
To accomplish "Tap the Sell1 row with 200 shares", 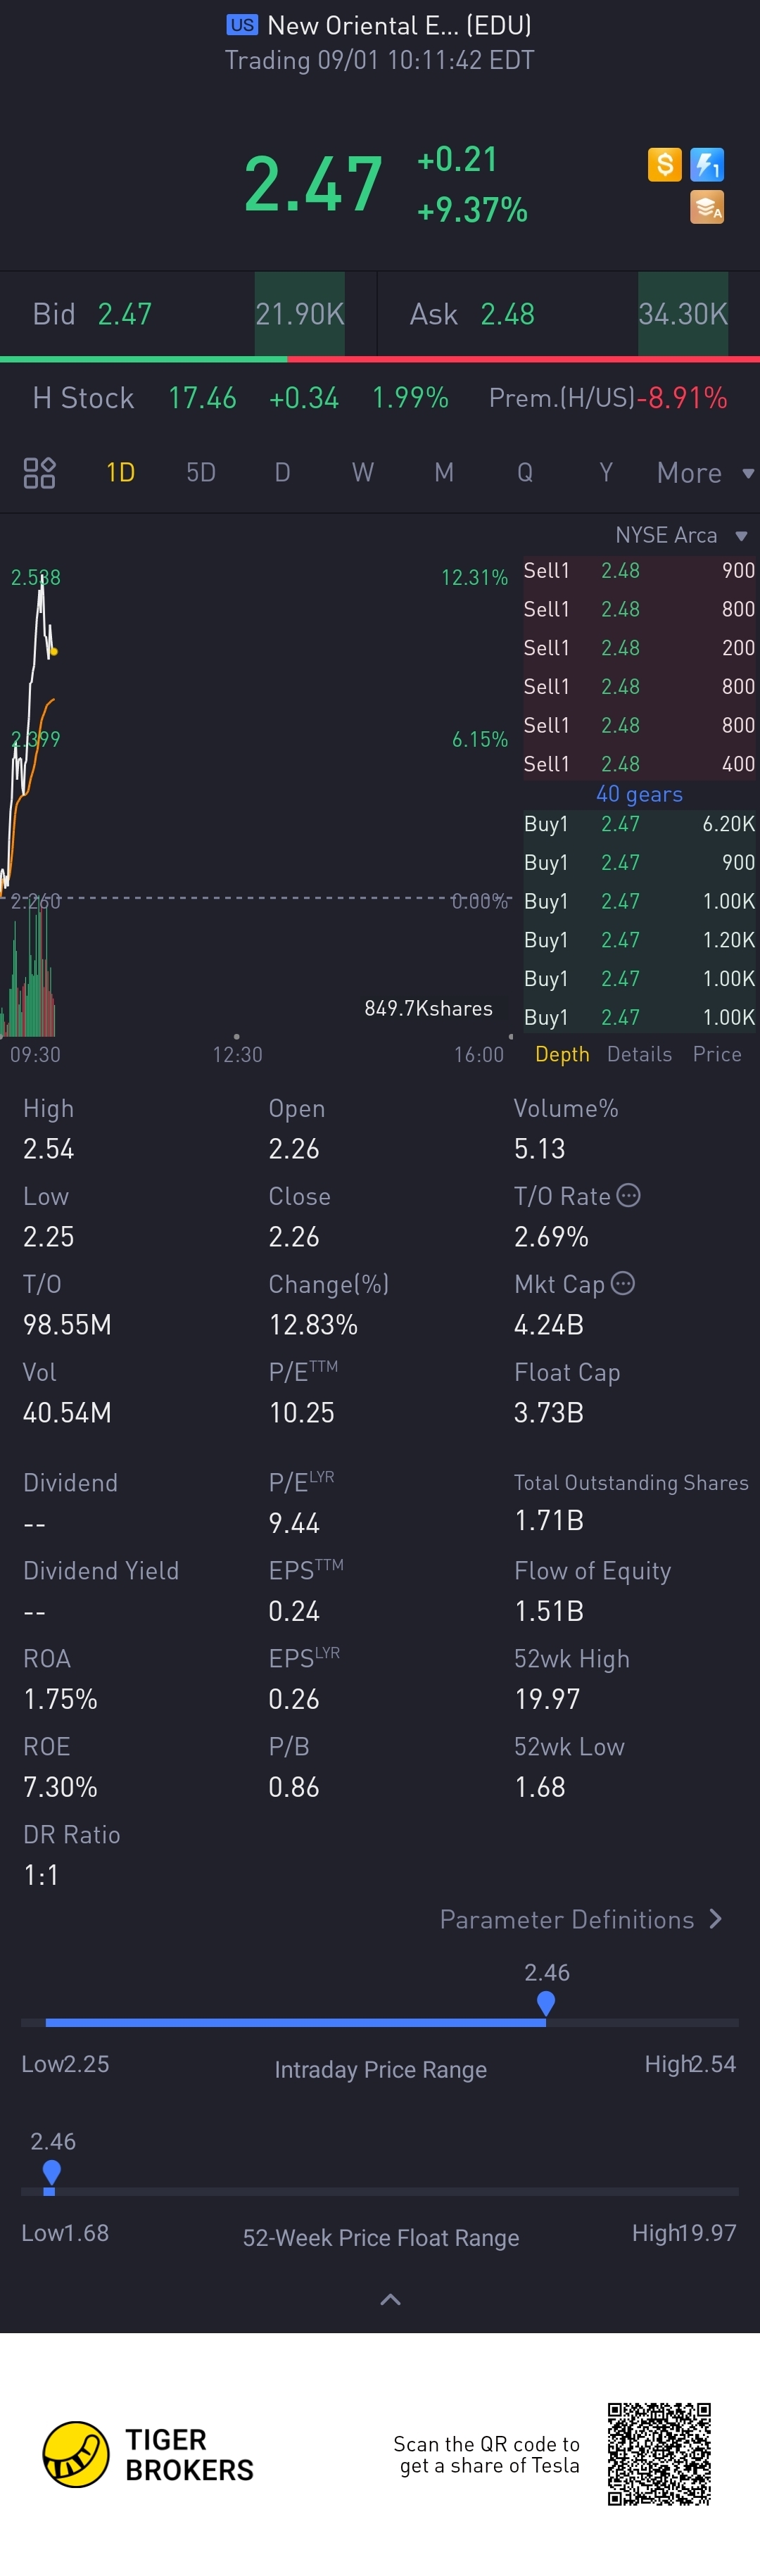I will click(639, 648).
